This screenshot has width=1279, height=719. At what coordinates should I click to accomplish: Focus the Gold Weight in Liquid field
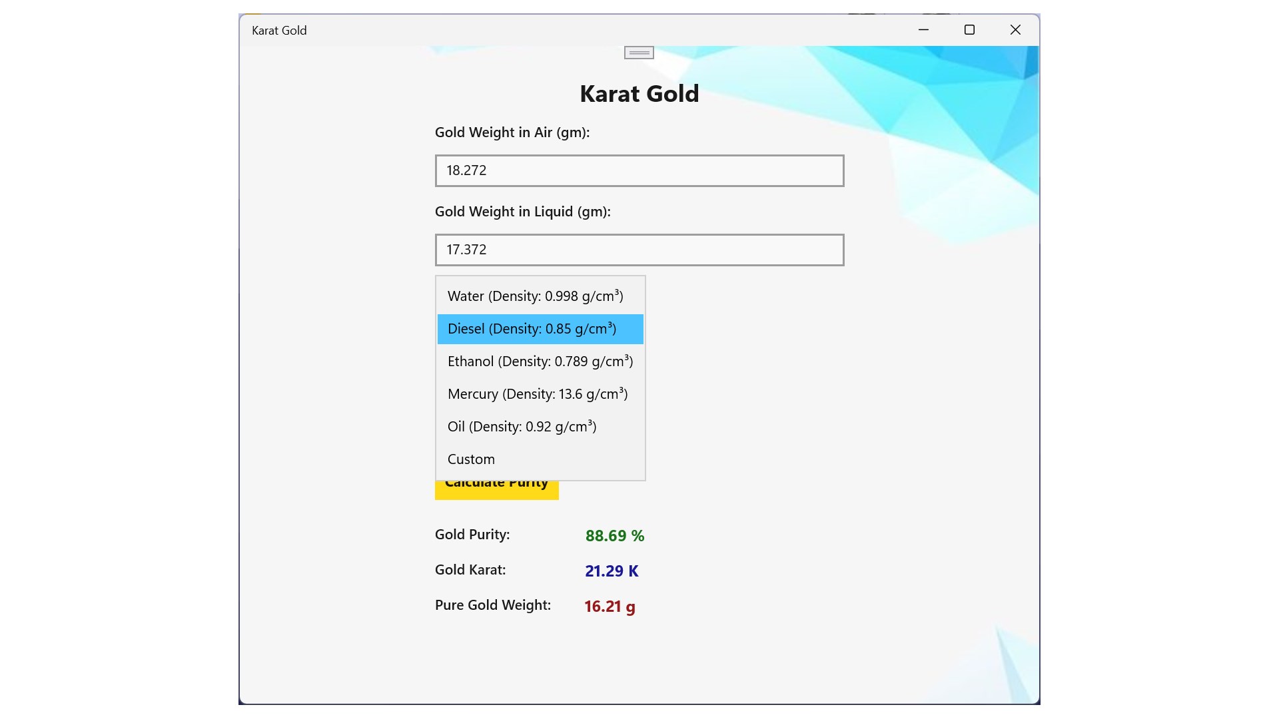coord(639,250)
